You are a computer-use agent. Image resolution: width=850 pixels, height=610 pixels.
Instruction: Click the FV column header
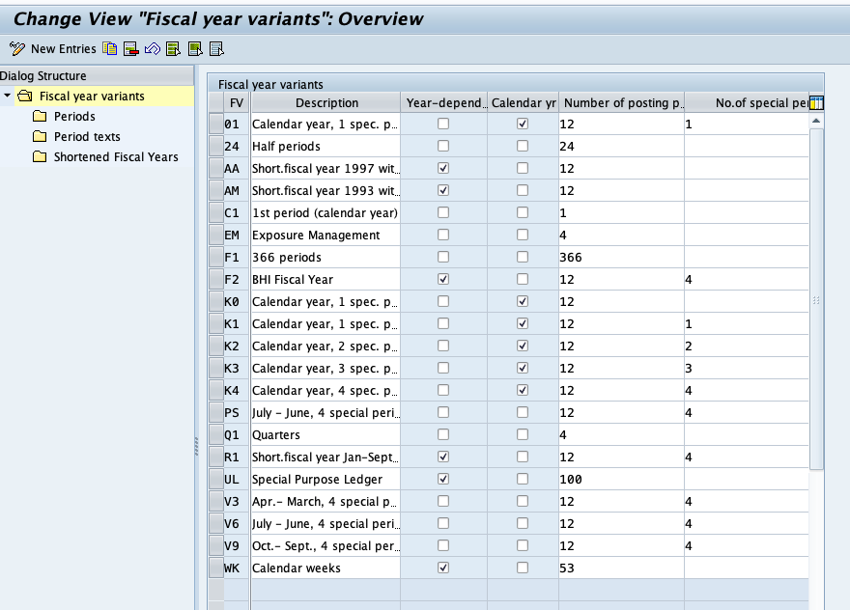coord(237,102)
